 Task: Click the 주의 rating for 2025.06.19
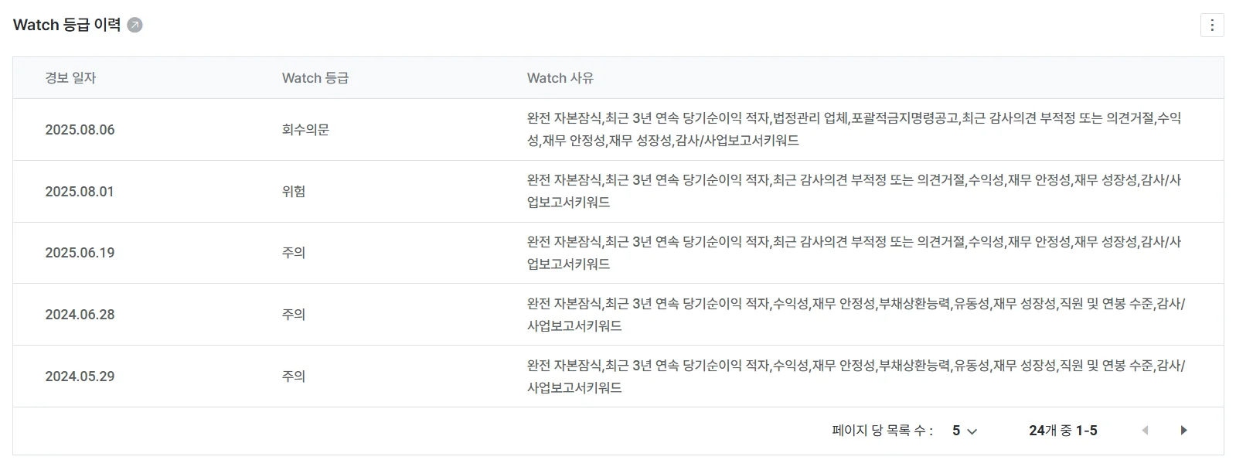(x=294, y=252)
